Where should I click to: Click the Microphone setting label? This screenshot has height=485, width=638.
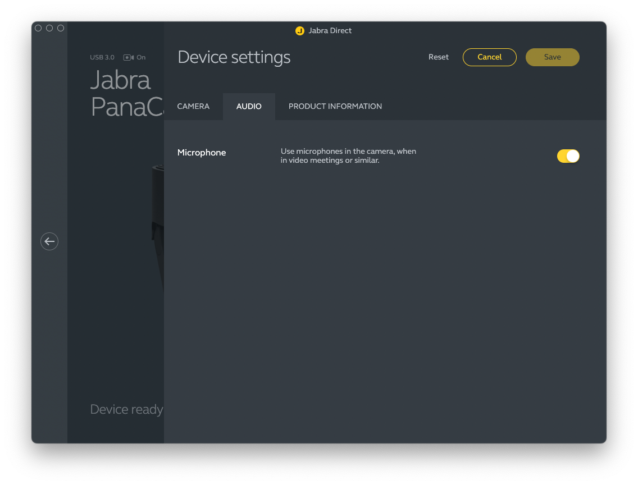(202, 153)
